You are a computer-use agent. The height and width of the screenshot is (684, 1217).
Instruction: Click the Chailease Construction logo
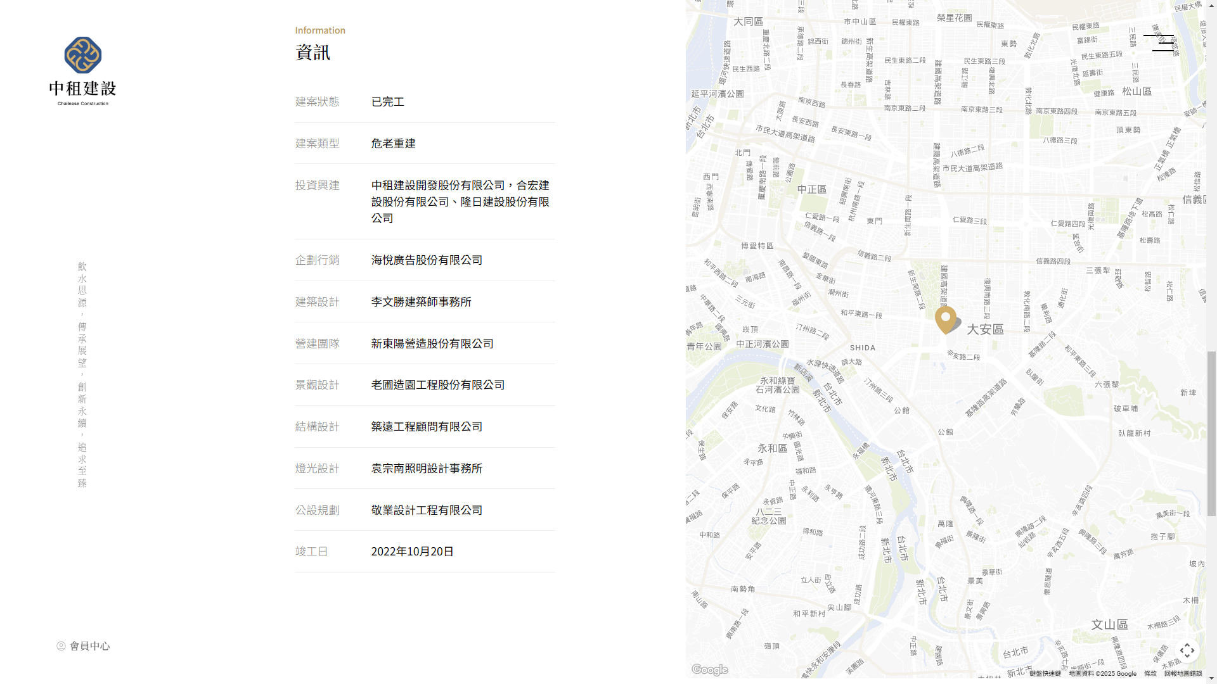click(82, 70)
